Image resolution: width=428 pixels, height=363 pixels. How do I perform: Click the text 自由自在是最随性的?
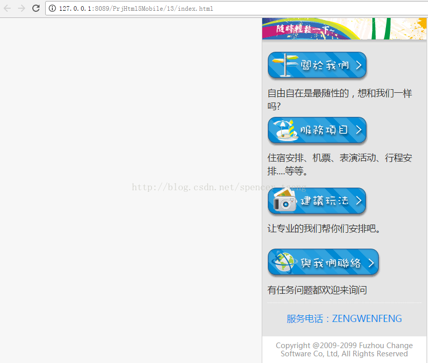pyautogui.click(x=308, y=93)
